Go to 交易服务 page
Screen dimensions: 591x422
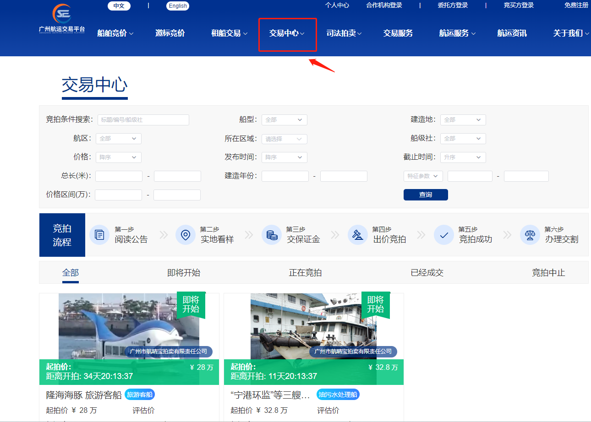pyautogui.click(x=398, y=33)
